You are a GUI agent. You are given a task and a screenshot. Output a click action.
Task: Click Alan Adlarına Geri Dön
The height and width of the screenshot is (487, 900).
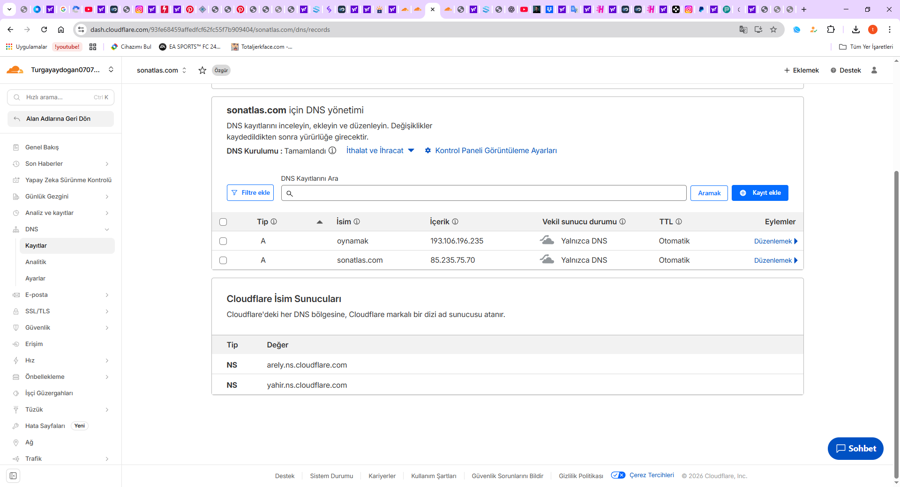pyautogui.click(x=60, y=119)
